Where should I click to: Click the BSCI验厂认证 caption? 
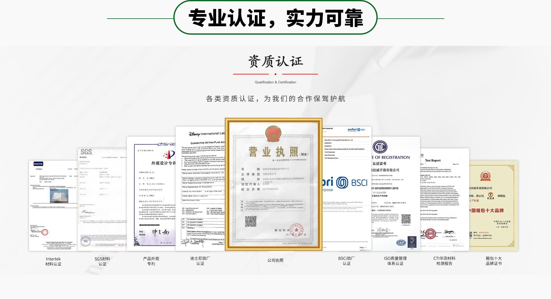pyautogui.click(x=346, y=261)
